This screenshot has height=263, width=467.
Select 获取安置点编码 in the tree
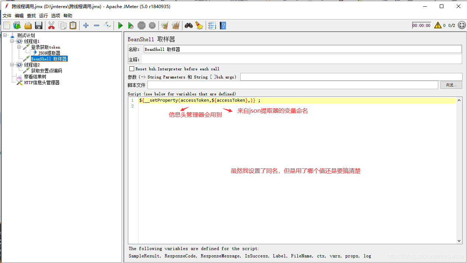pyautogui.click(x=46, y=71)
